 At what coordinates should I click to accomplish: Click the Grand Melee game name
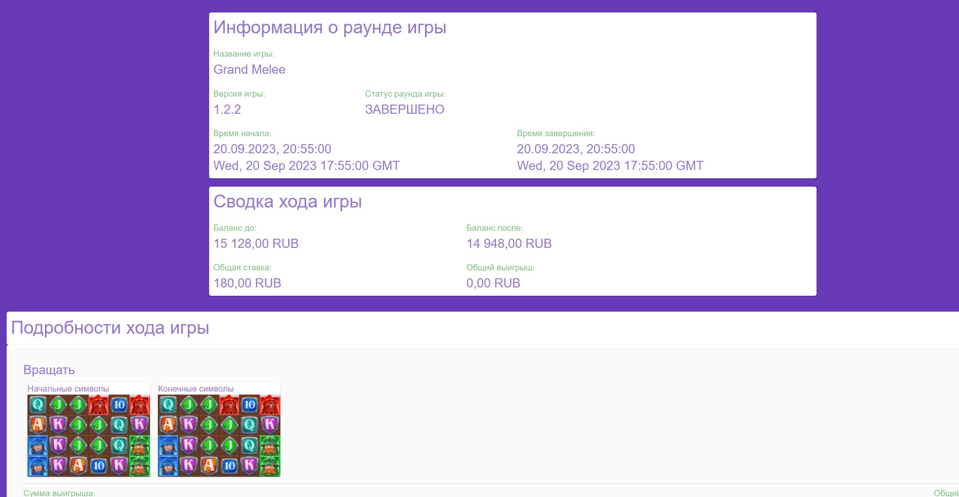pyautogui.click(x=249, y=70)
